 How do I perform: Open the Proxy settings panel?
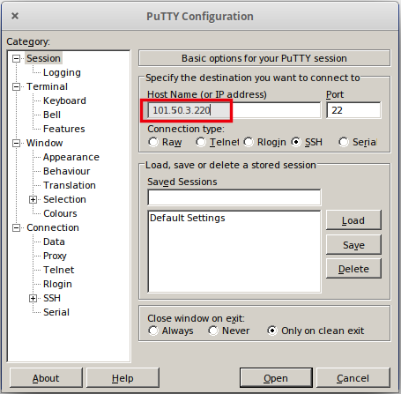pos(55,256)
